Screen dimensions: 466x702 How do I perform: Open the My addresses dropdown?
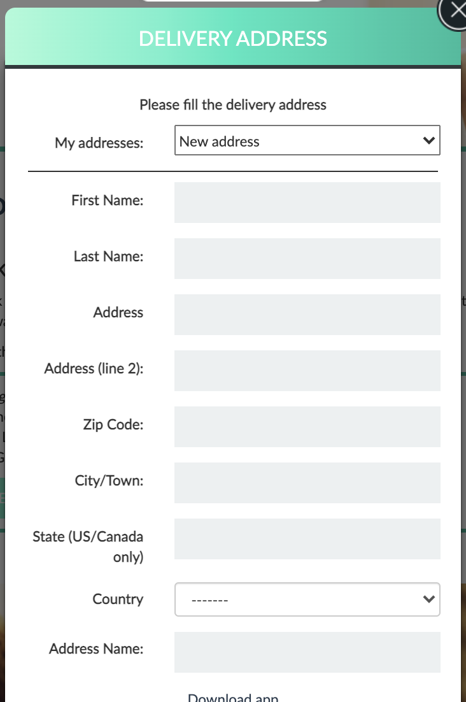[x=307, y=141]
